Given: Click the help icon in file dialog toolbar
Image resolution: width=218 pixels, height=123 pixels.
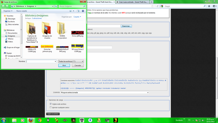Looking at the screenshot, I should click(83, 11).
